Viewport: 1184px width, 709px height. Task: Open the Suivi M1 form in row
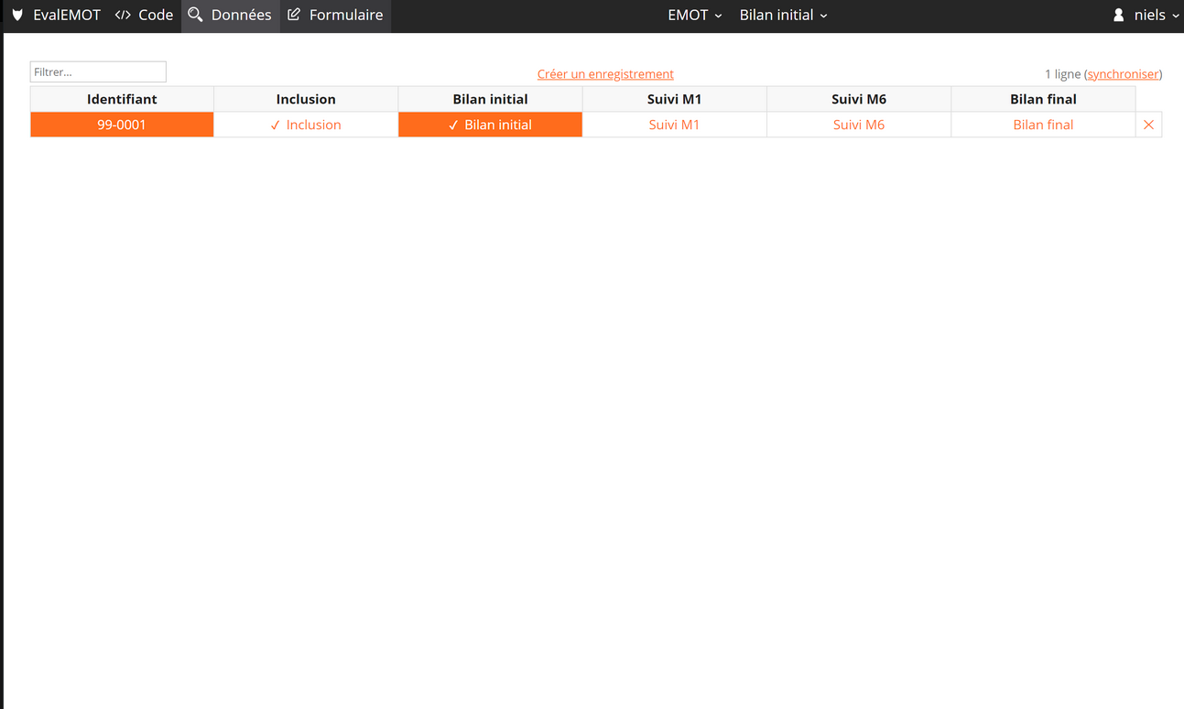674,125
